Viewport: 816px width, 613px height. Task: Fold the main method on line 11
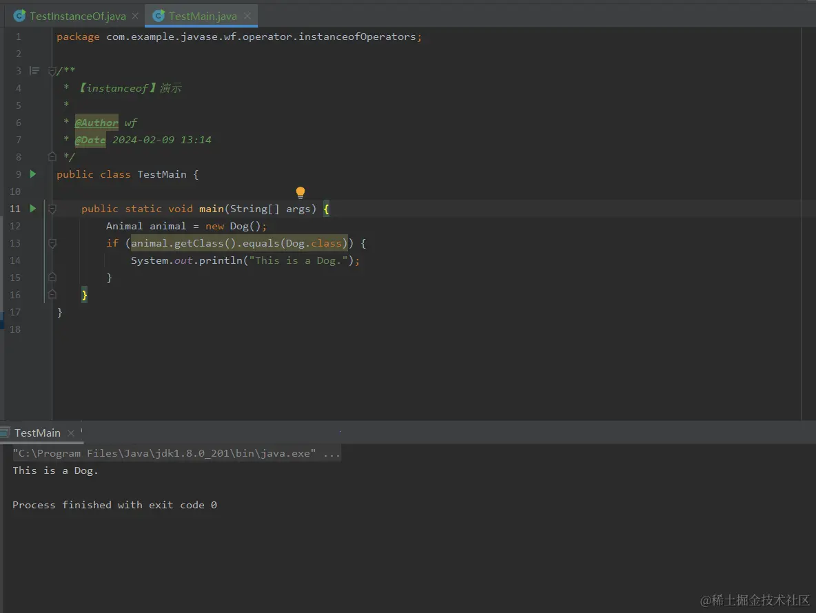(x=52, y=209)
